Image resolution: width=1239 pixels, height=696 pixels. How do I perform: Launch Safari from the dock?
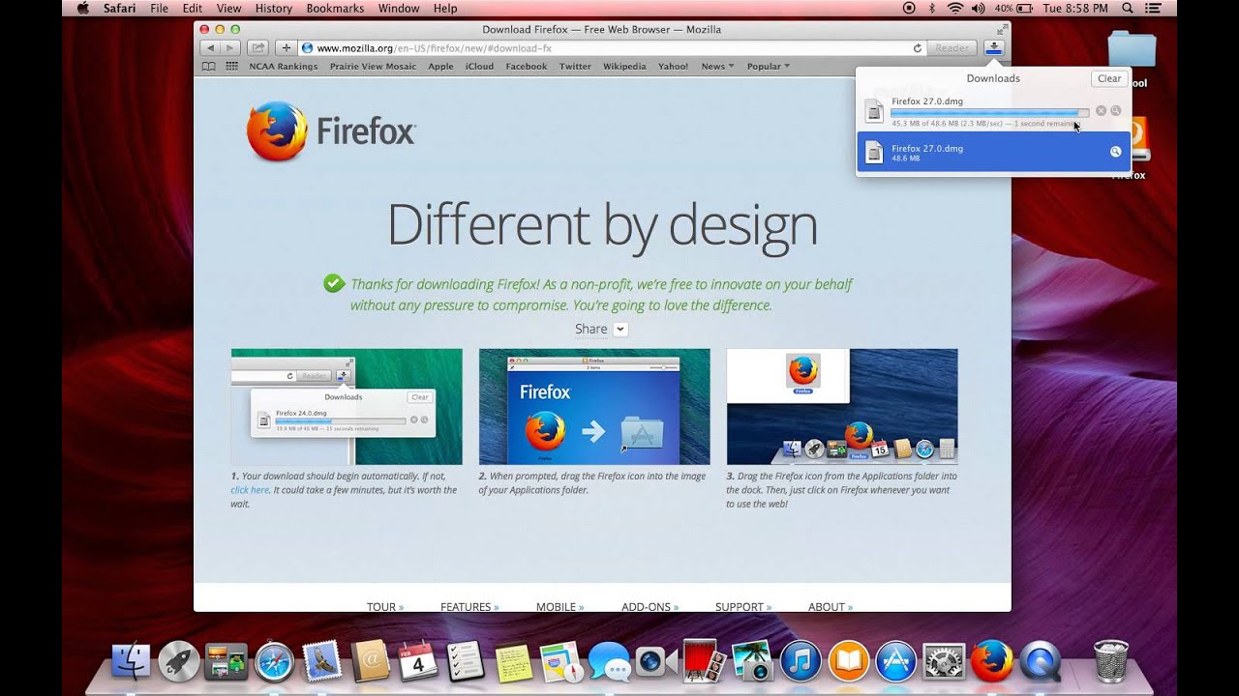pyautogui.click(x=274, y=661)
